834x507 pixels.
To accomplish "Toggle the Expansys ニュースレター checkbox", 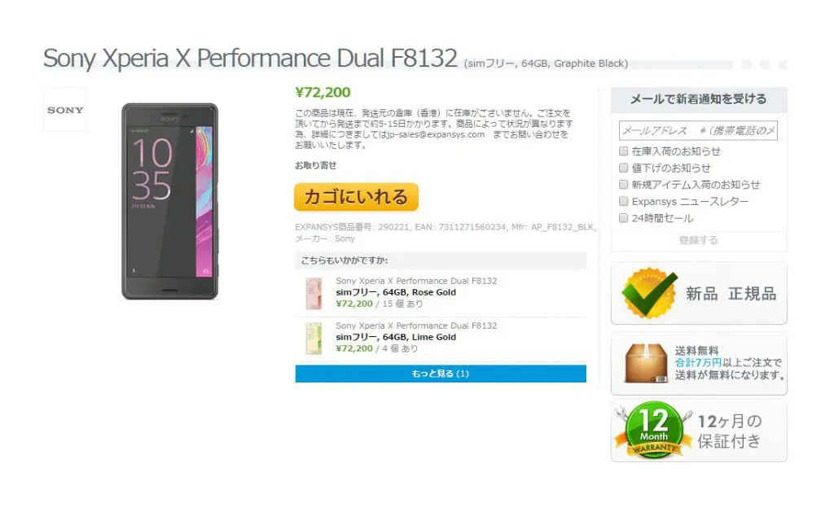I will click(x=623, y=202).
